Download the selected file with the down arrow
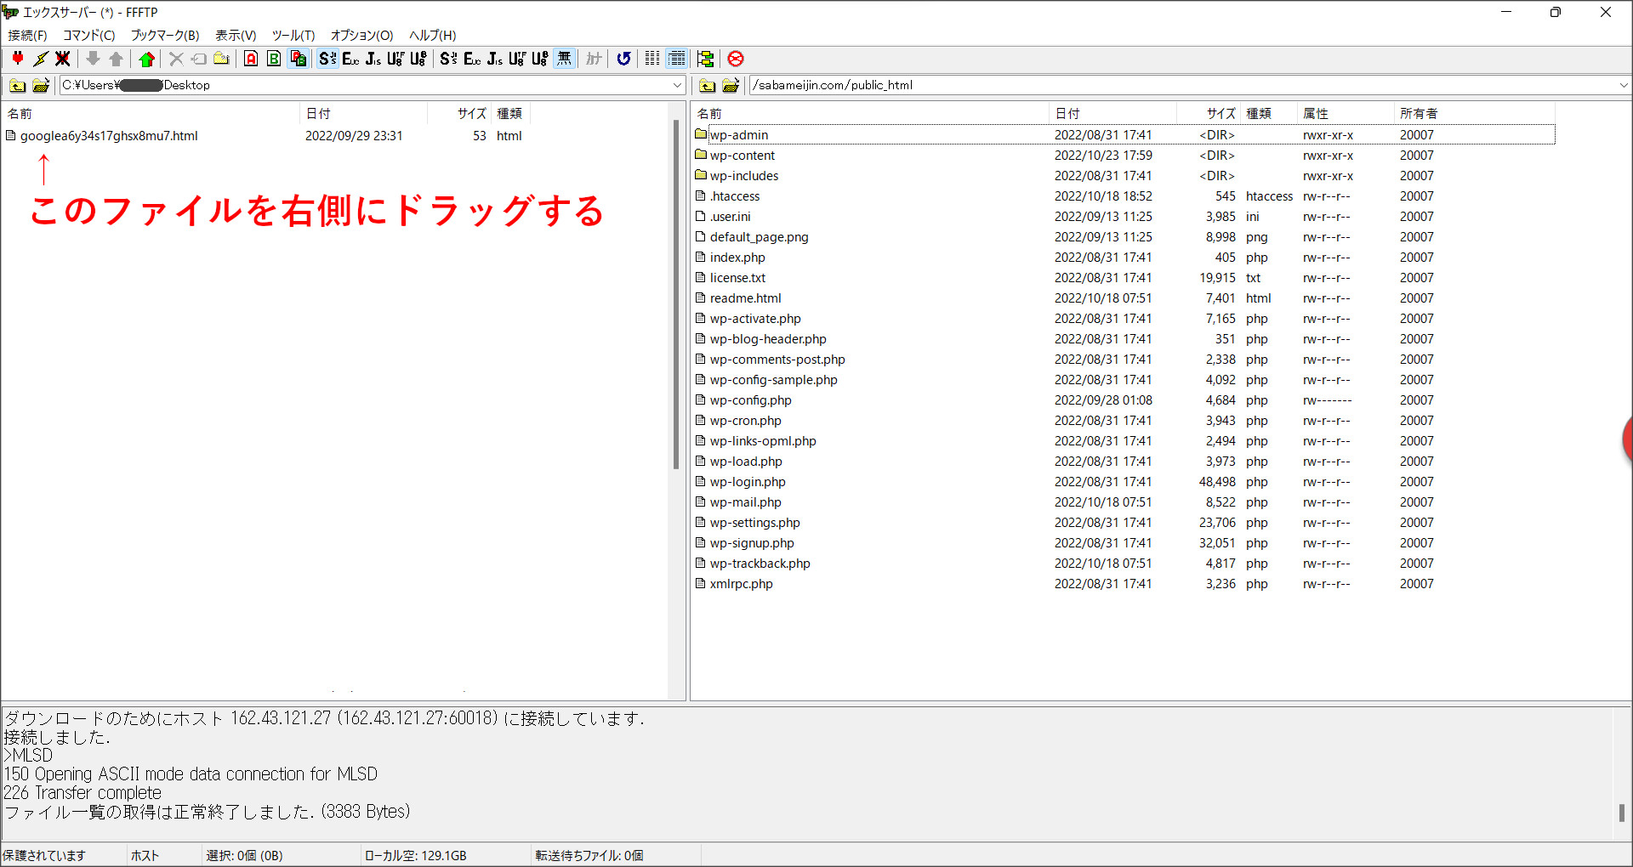This screenshot has height=867, width=1633. tap(93, 58)
